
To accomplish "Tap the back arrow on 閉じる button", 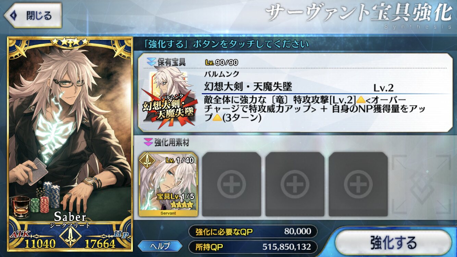I will pos(13,15).
